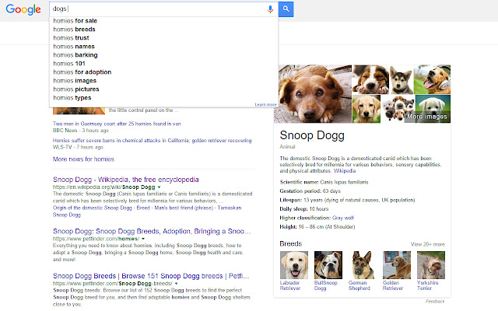
Task: Click the Google logo
Action: 23,9
